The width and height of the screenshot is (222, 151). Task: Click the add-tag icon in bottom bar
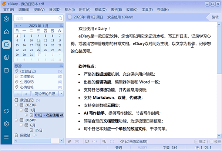[122, 141]
